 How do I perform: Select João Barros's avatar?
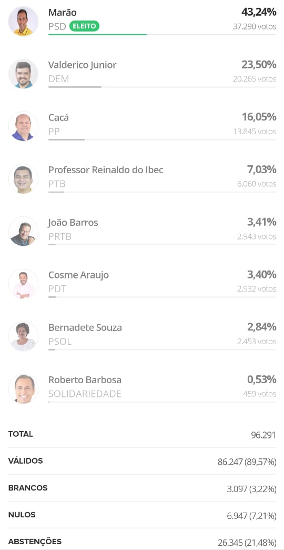click(x=24, y=231)
